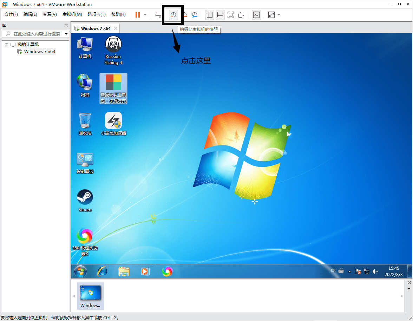This screenshot has height=321, width=413.
Task: Open the guest Windows Start menu
Action: point(80,271)
